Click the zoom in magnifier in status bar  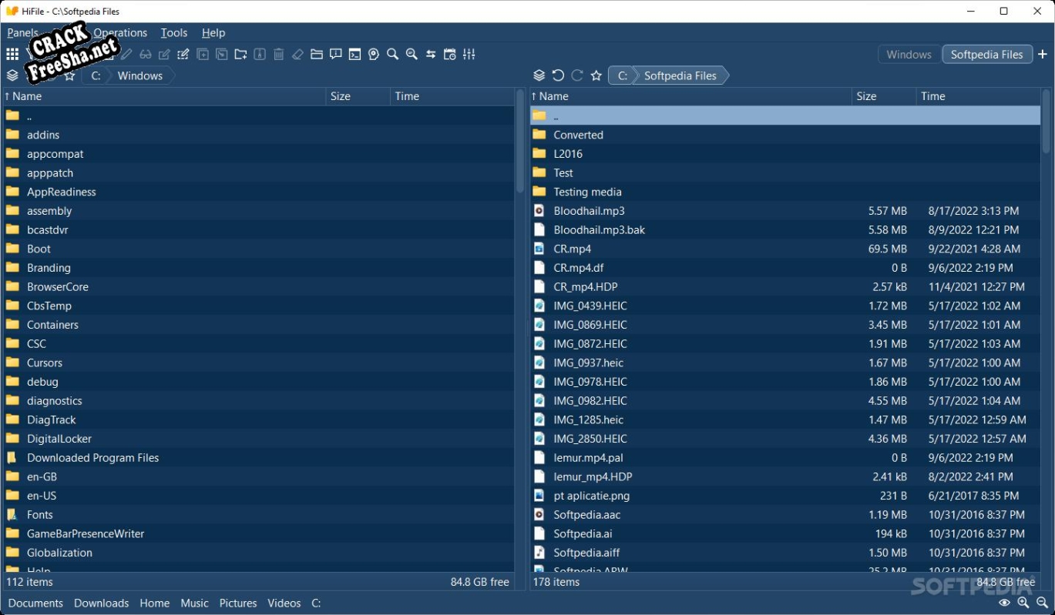pos(1023,603)
